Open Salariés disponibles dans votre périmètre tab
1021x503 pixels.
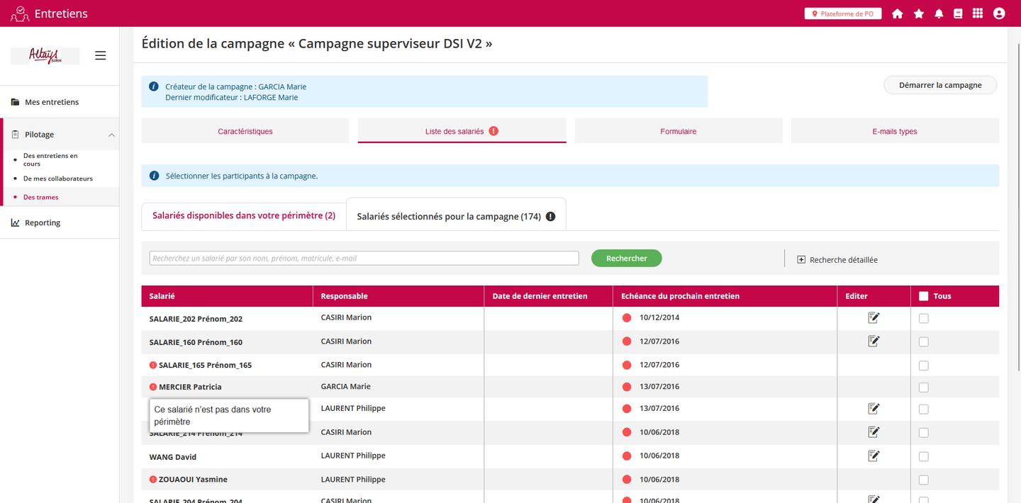click(244, 215)
